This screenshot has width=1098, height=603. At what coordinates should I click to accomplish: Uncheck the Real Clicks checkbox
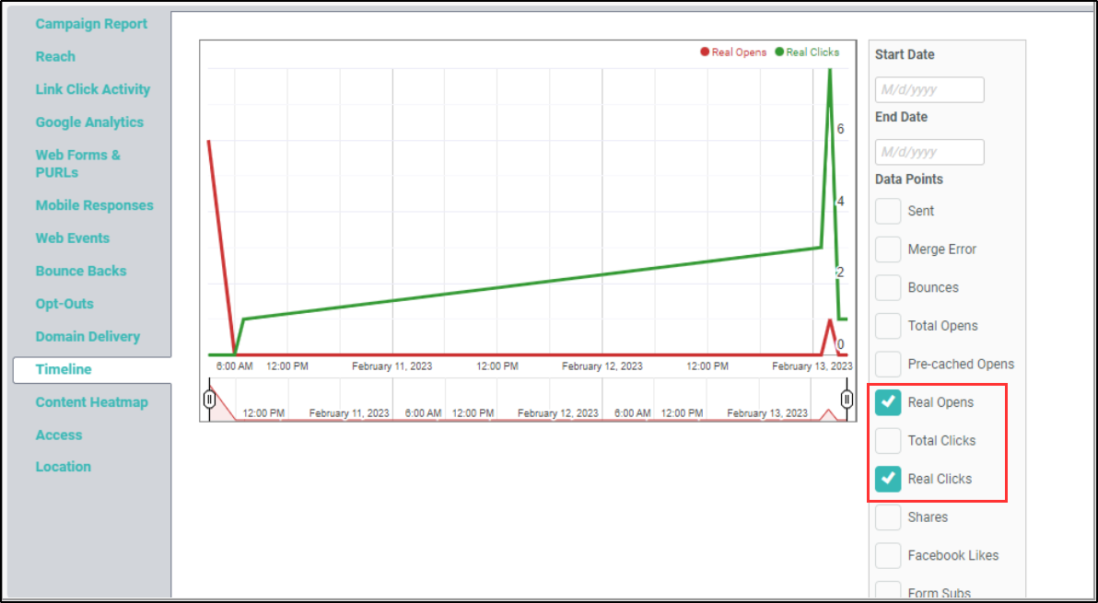point(888,479)
